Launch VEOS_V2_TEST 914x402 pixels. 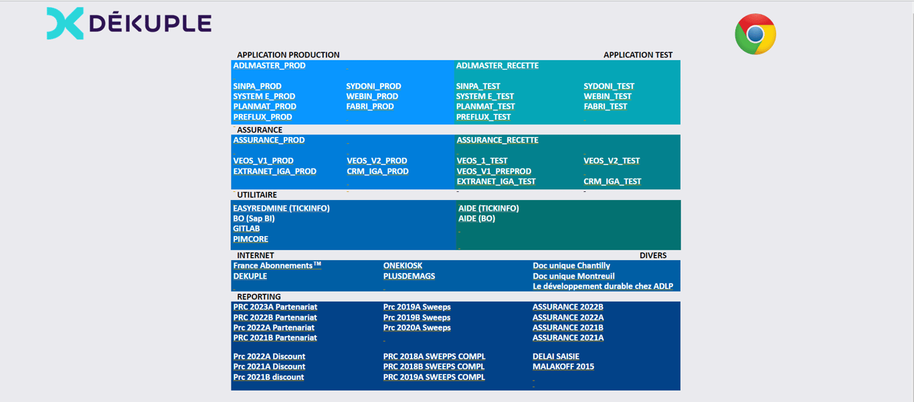point(612,161)
